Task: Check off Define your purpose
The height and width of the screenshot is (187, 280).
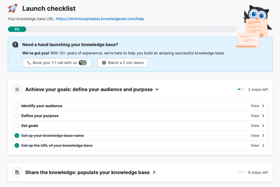Action: [17, 116]
